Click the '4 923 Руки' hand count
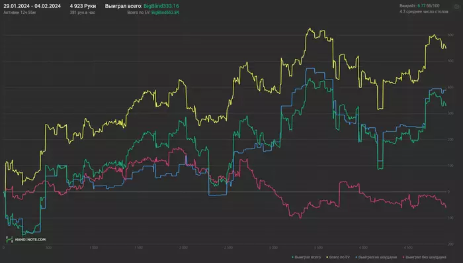 [x=83, y=6]
